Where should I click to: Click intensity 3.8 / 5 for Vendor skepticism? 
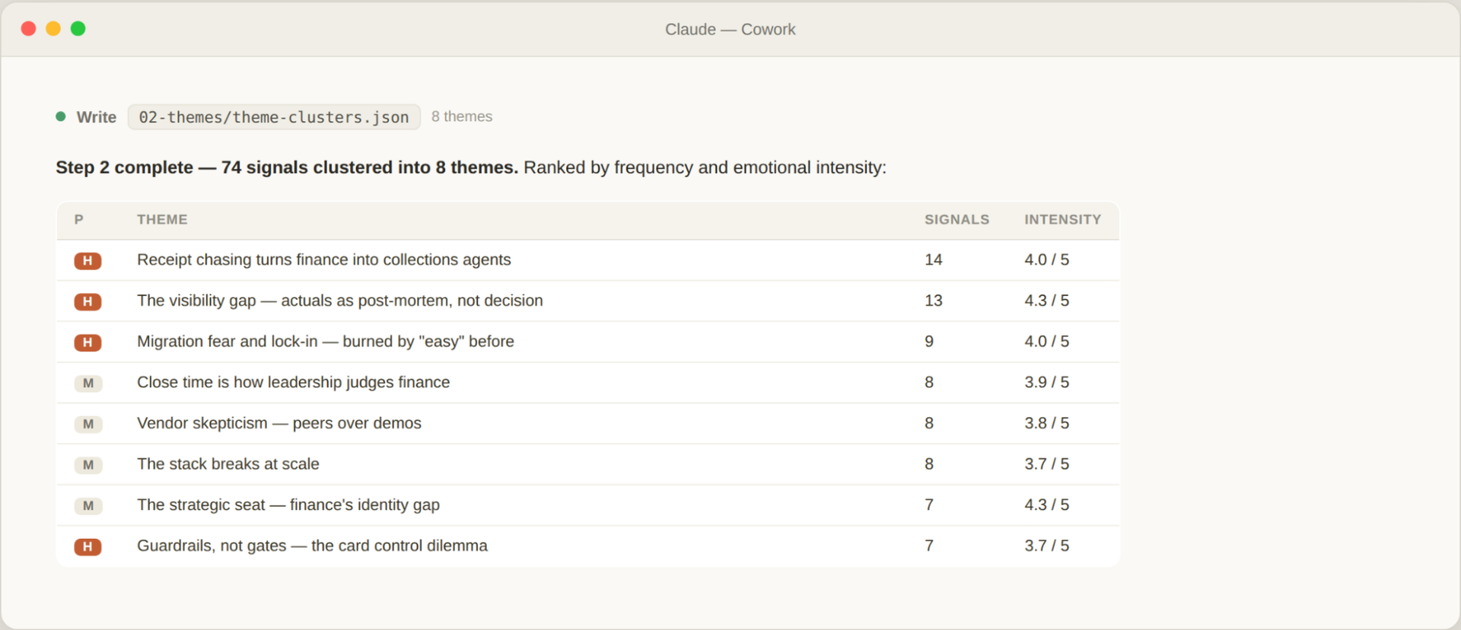[x=1047, y=423]
